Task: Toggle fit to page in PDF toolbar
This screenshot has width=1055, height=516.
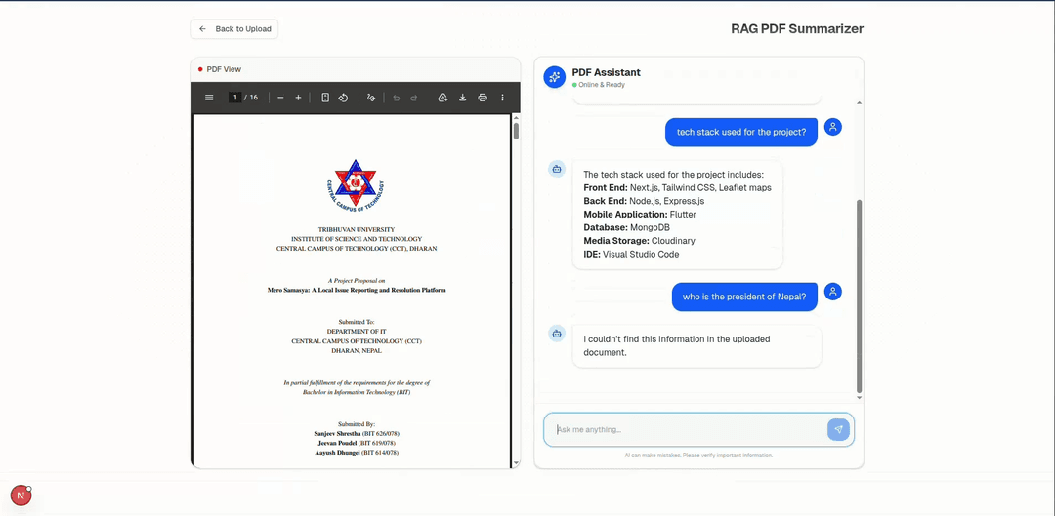Action: tap(325, 98)
